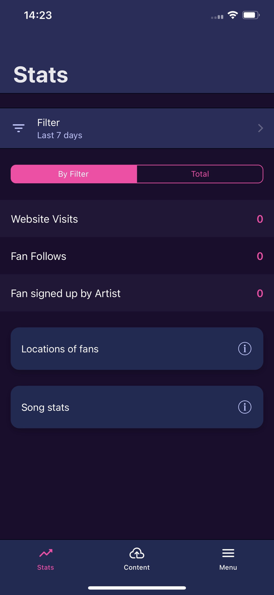Open the Menu tab
The height and width of the screenshot is (595, 274).
click(228, 559)
